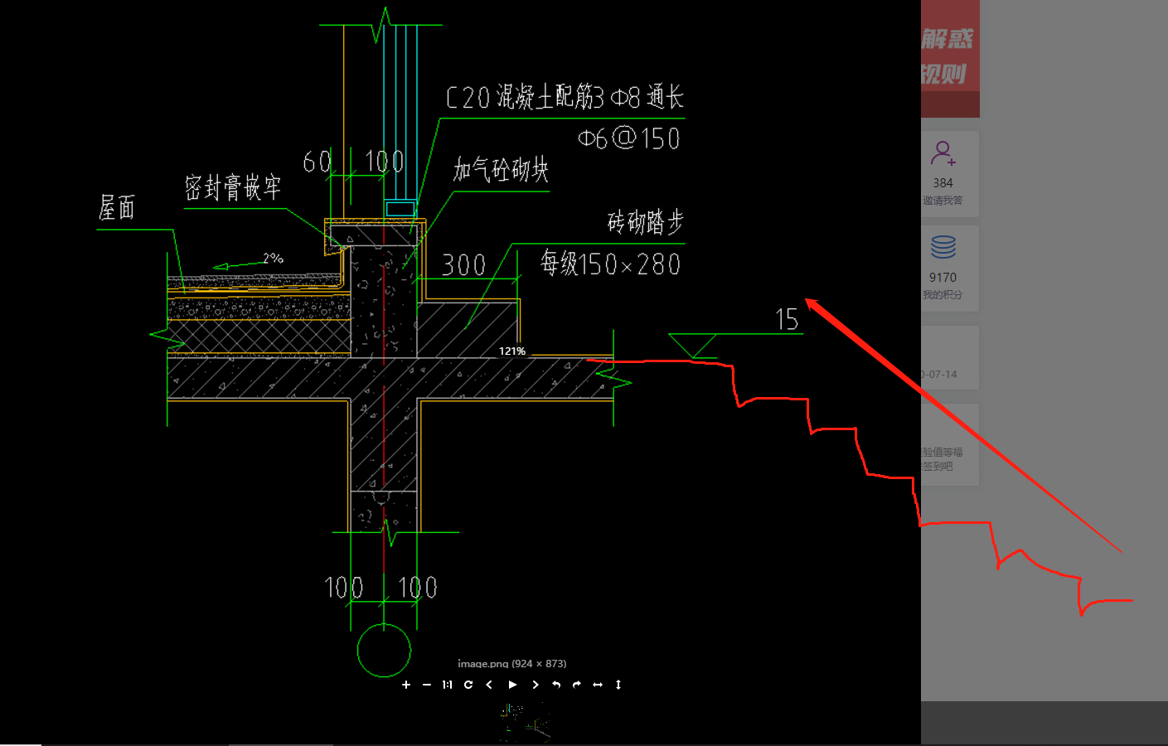The image size is (1168, 746).
Task: Click the points coin stack icon
Action: pyautogui.click(x=943, y=247)
